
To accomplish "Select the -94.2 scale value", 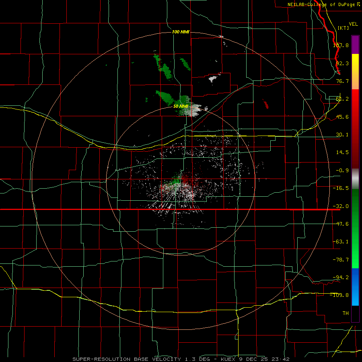I will tap(341, 277).
